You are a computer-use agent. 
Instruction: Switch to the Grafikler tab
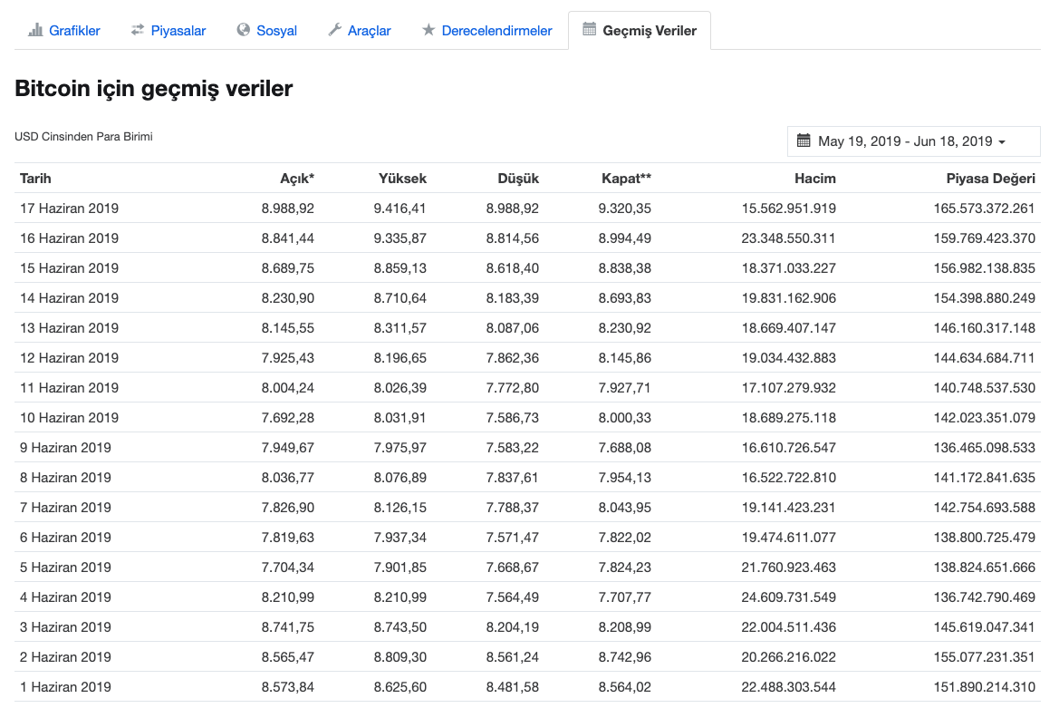(74, 31)
